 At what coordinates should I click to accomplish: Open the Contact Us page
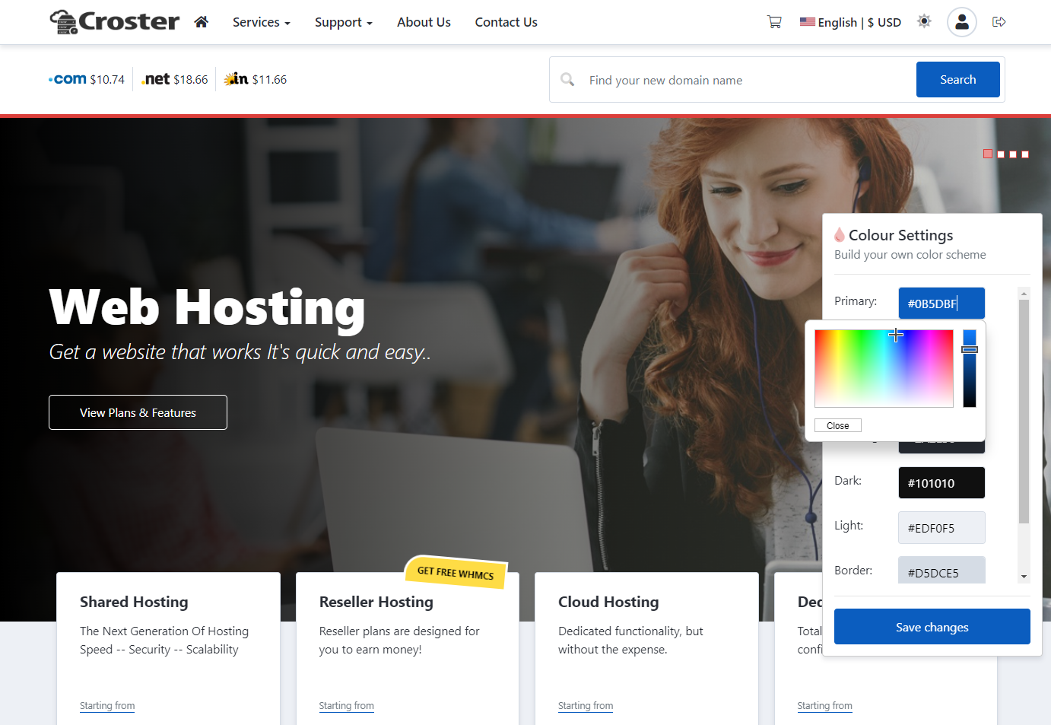506,22
